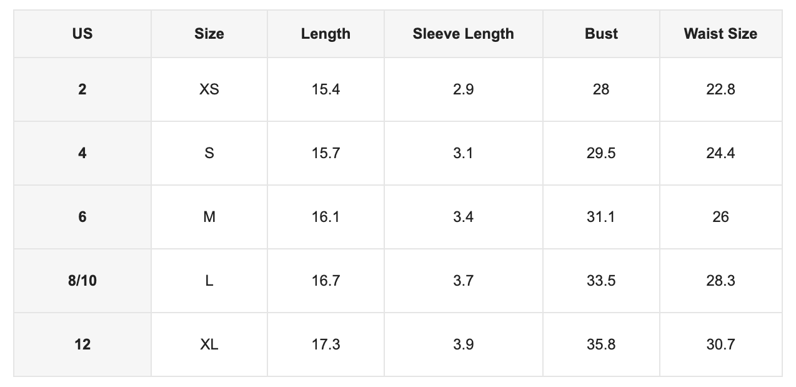Viewport: 796px width, 387px height.
Task: Select the M size cell
Action: 209,217
